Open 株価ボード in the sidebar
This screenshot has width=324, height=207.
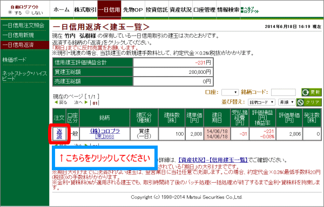click(15, 60)
